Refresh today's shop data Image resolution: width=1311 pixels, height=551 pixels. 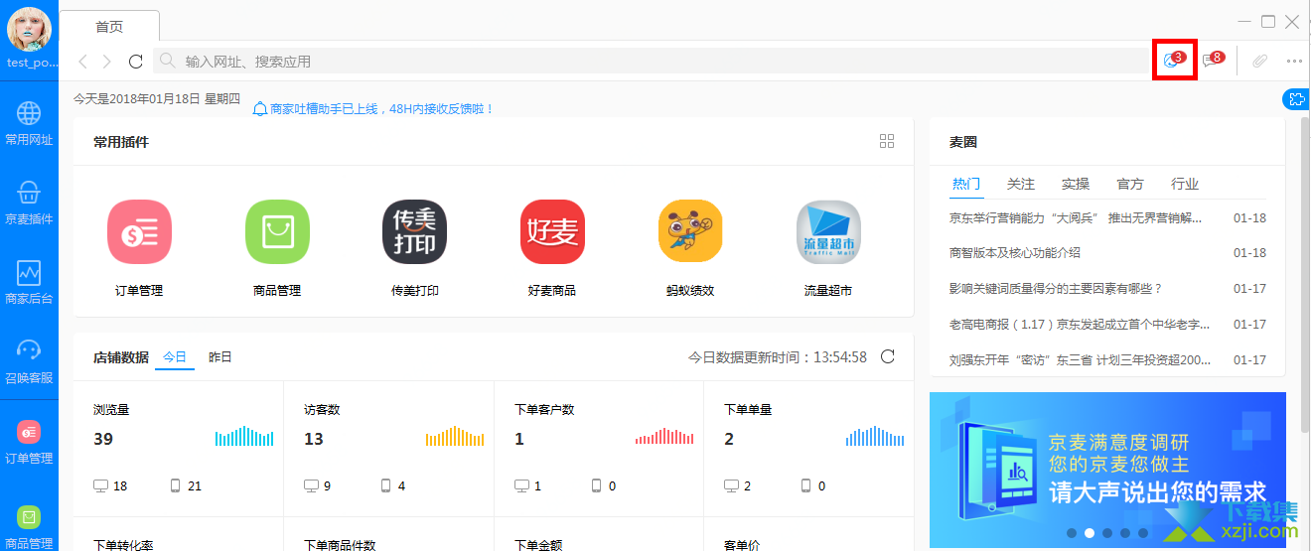tap(888, 356)
